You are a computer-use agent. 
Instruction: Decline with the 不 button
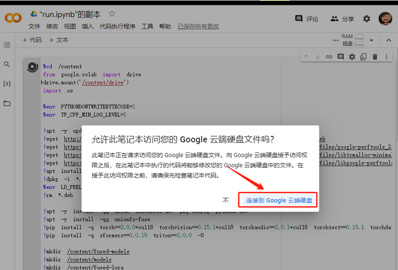pos(225,200)
